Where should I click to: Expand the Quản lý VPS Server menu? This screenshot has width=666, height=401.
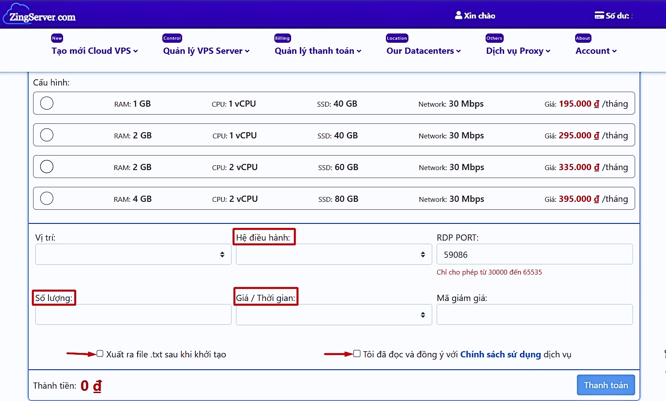[x=206, y=51]
